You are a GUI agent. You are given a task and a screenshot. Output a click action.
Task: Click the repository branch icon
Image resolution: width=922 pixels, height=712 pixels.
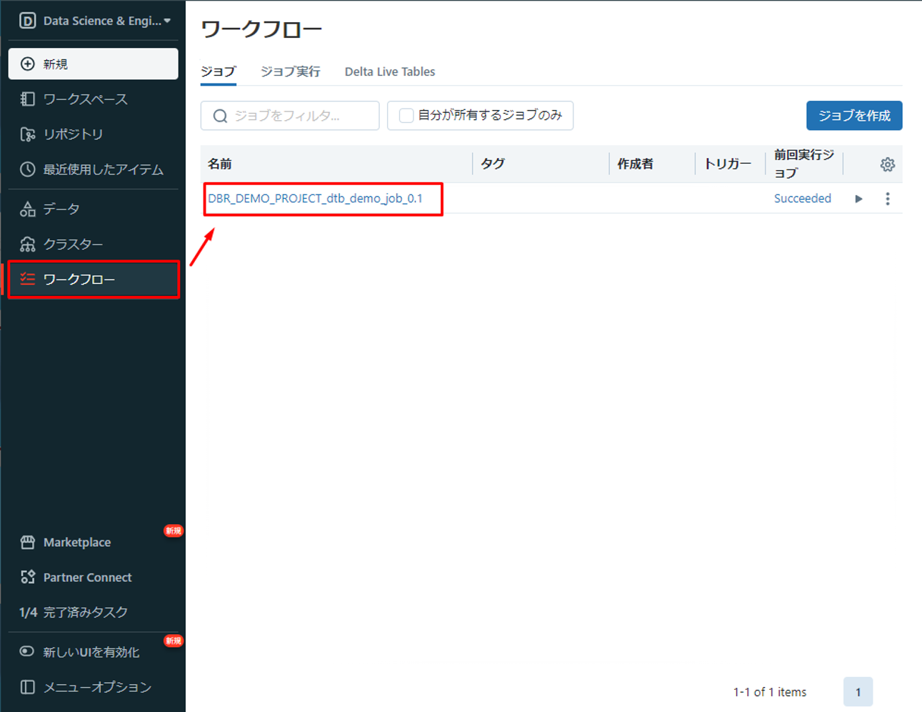[27, 134]
